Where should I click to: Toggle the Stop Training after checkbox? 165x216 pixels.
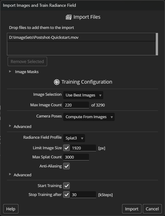coord(66,194)
